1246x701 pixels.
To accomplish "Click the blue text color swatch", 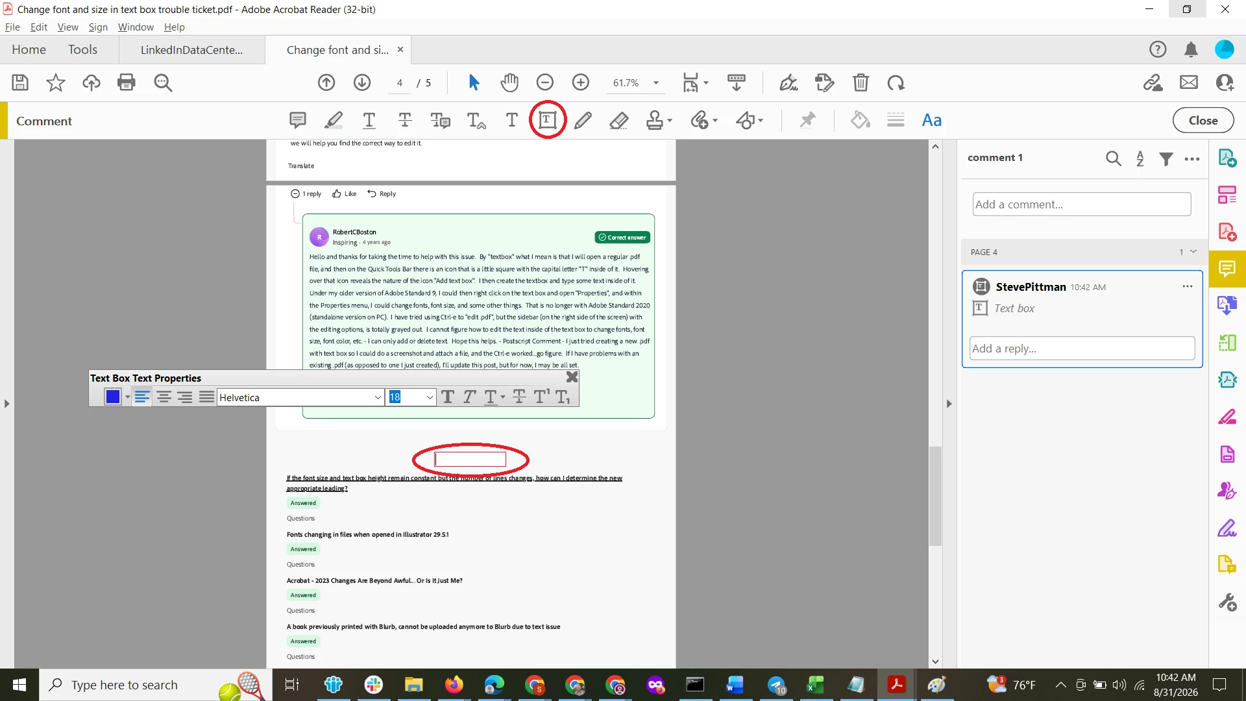I will 112,397.
